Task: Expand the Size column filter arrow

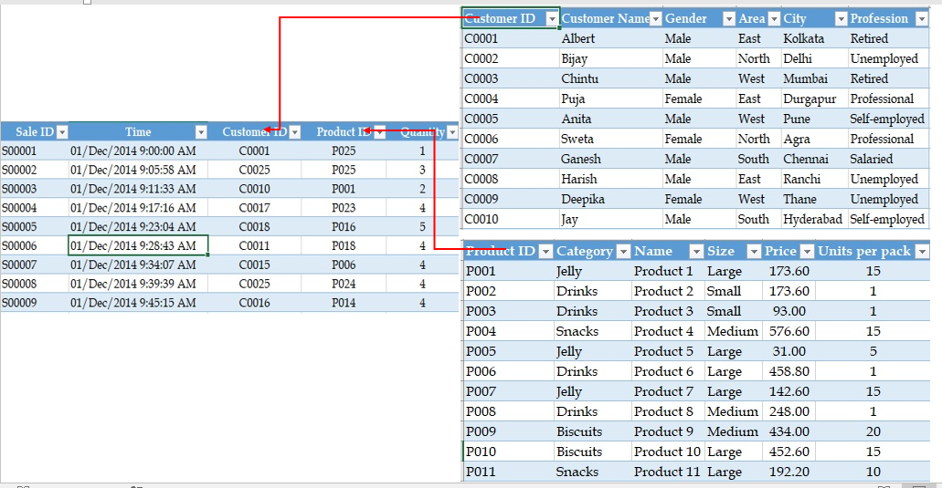Action: [x=754, y=251]
